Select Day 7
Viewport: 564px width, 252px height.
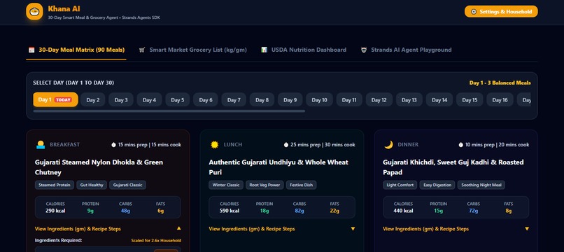click(234, 99)
